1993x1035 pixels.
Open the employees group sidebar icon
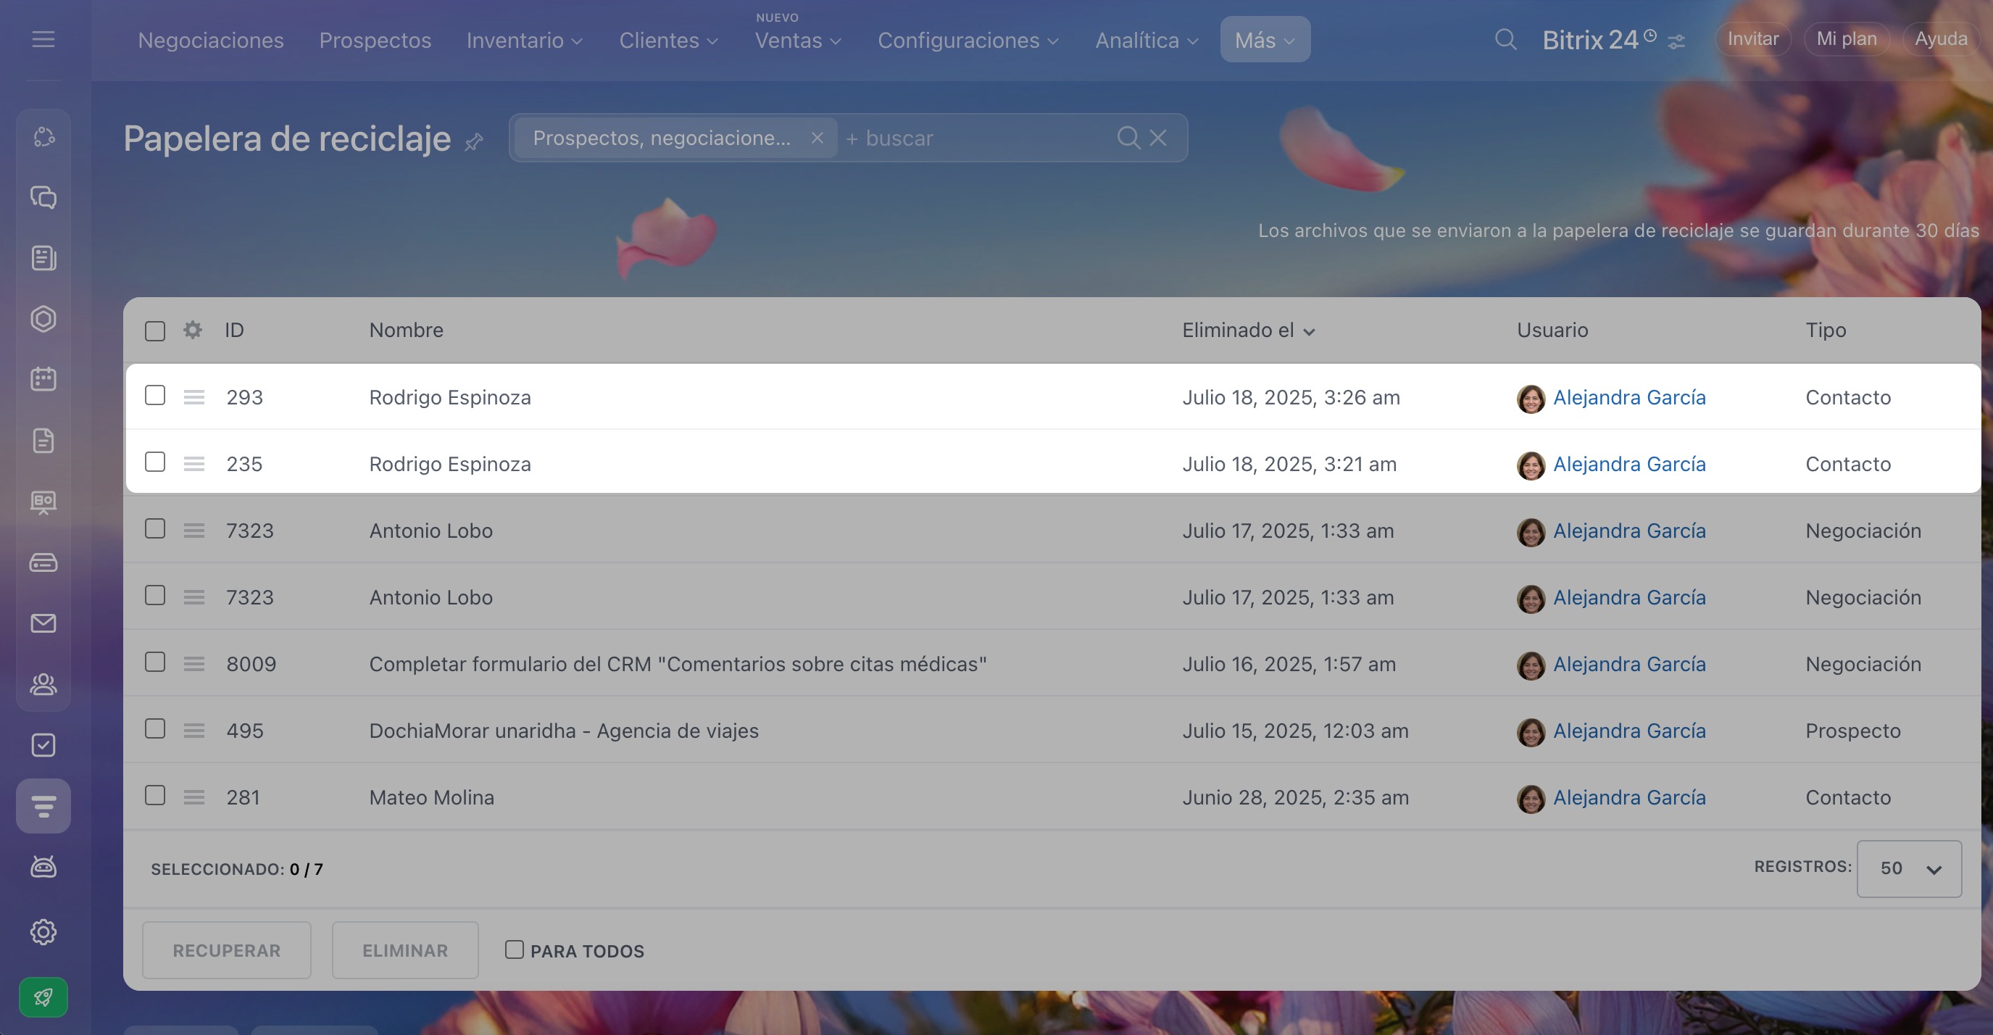click(x=43, y=683)
